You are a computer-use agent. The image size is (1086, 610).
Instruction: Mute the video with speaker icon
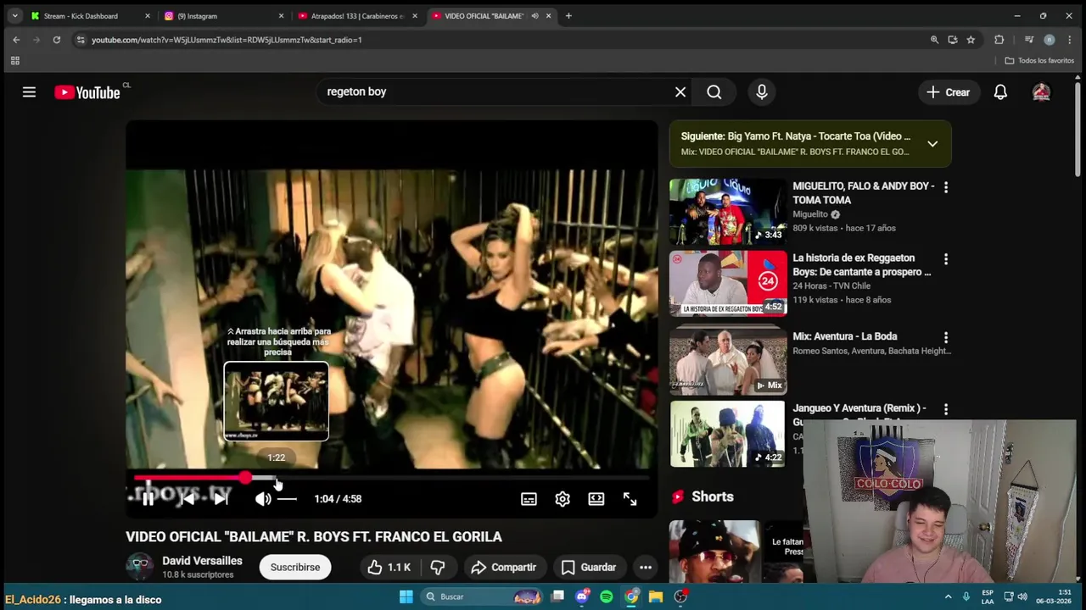pyautogui.click(x=263, y=499)
